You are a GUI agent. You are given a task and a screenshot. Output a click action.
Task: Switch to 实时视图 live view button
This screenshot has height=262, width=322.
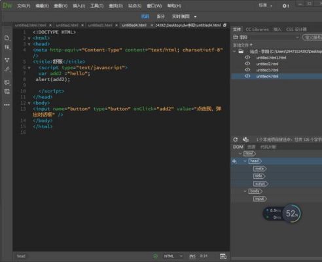[181, 16]
